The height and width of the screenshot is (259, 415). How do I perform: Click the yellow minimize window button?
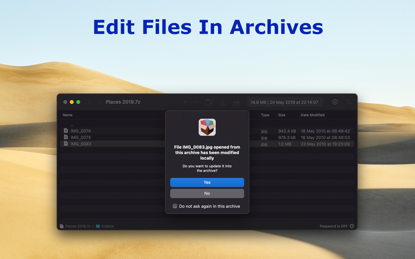click(72, 102)
